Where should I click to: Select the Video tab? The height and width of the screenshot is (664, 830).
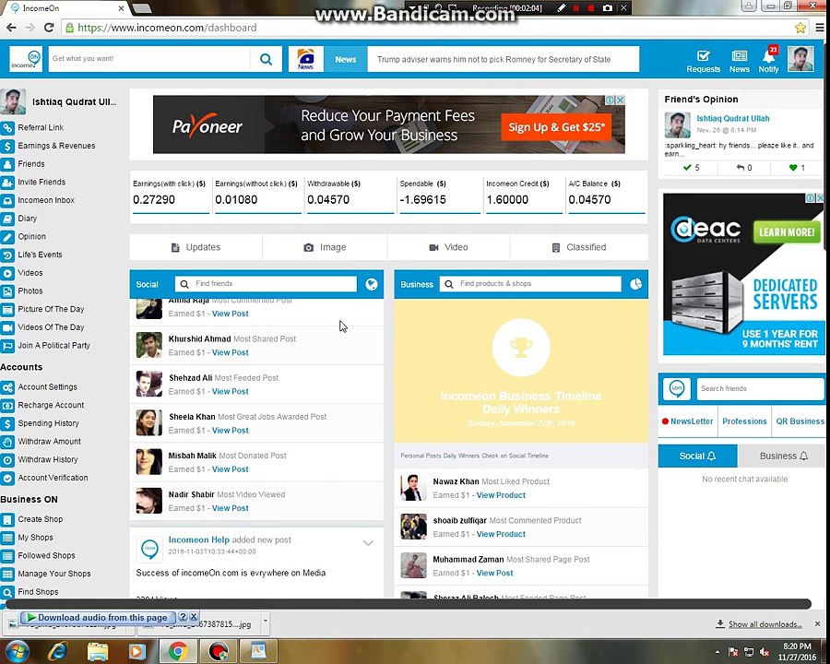click(x=448, y=247)
